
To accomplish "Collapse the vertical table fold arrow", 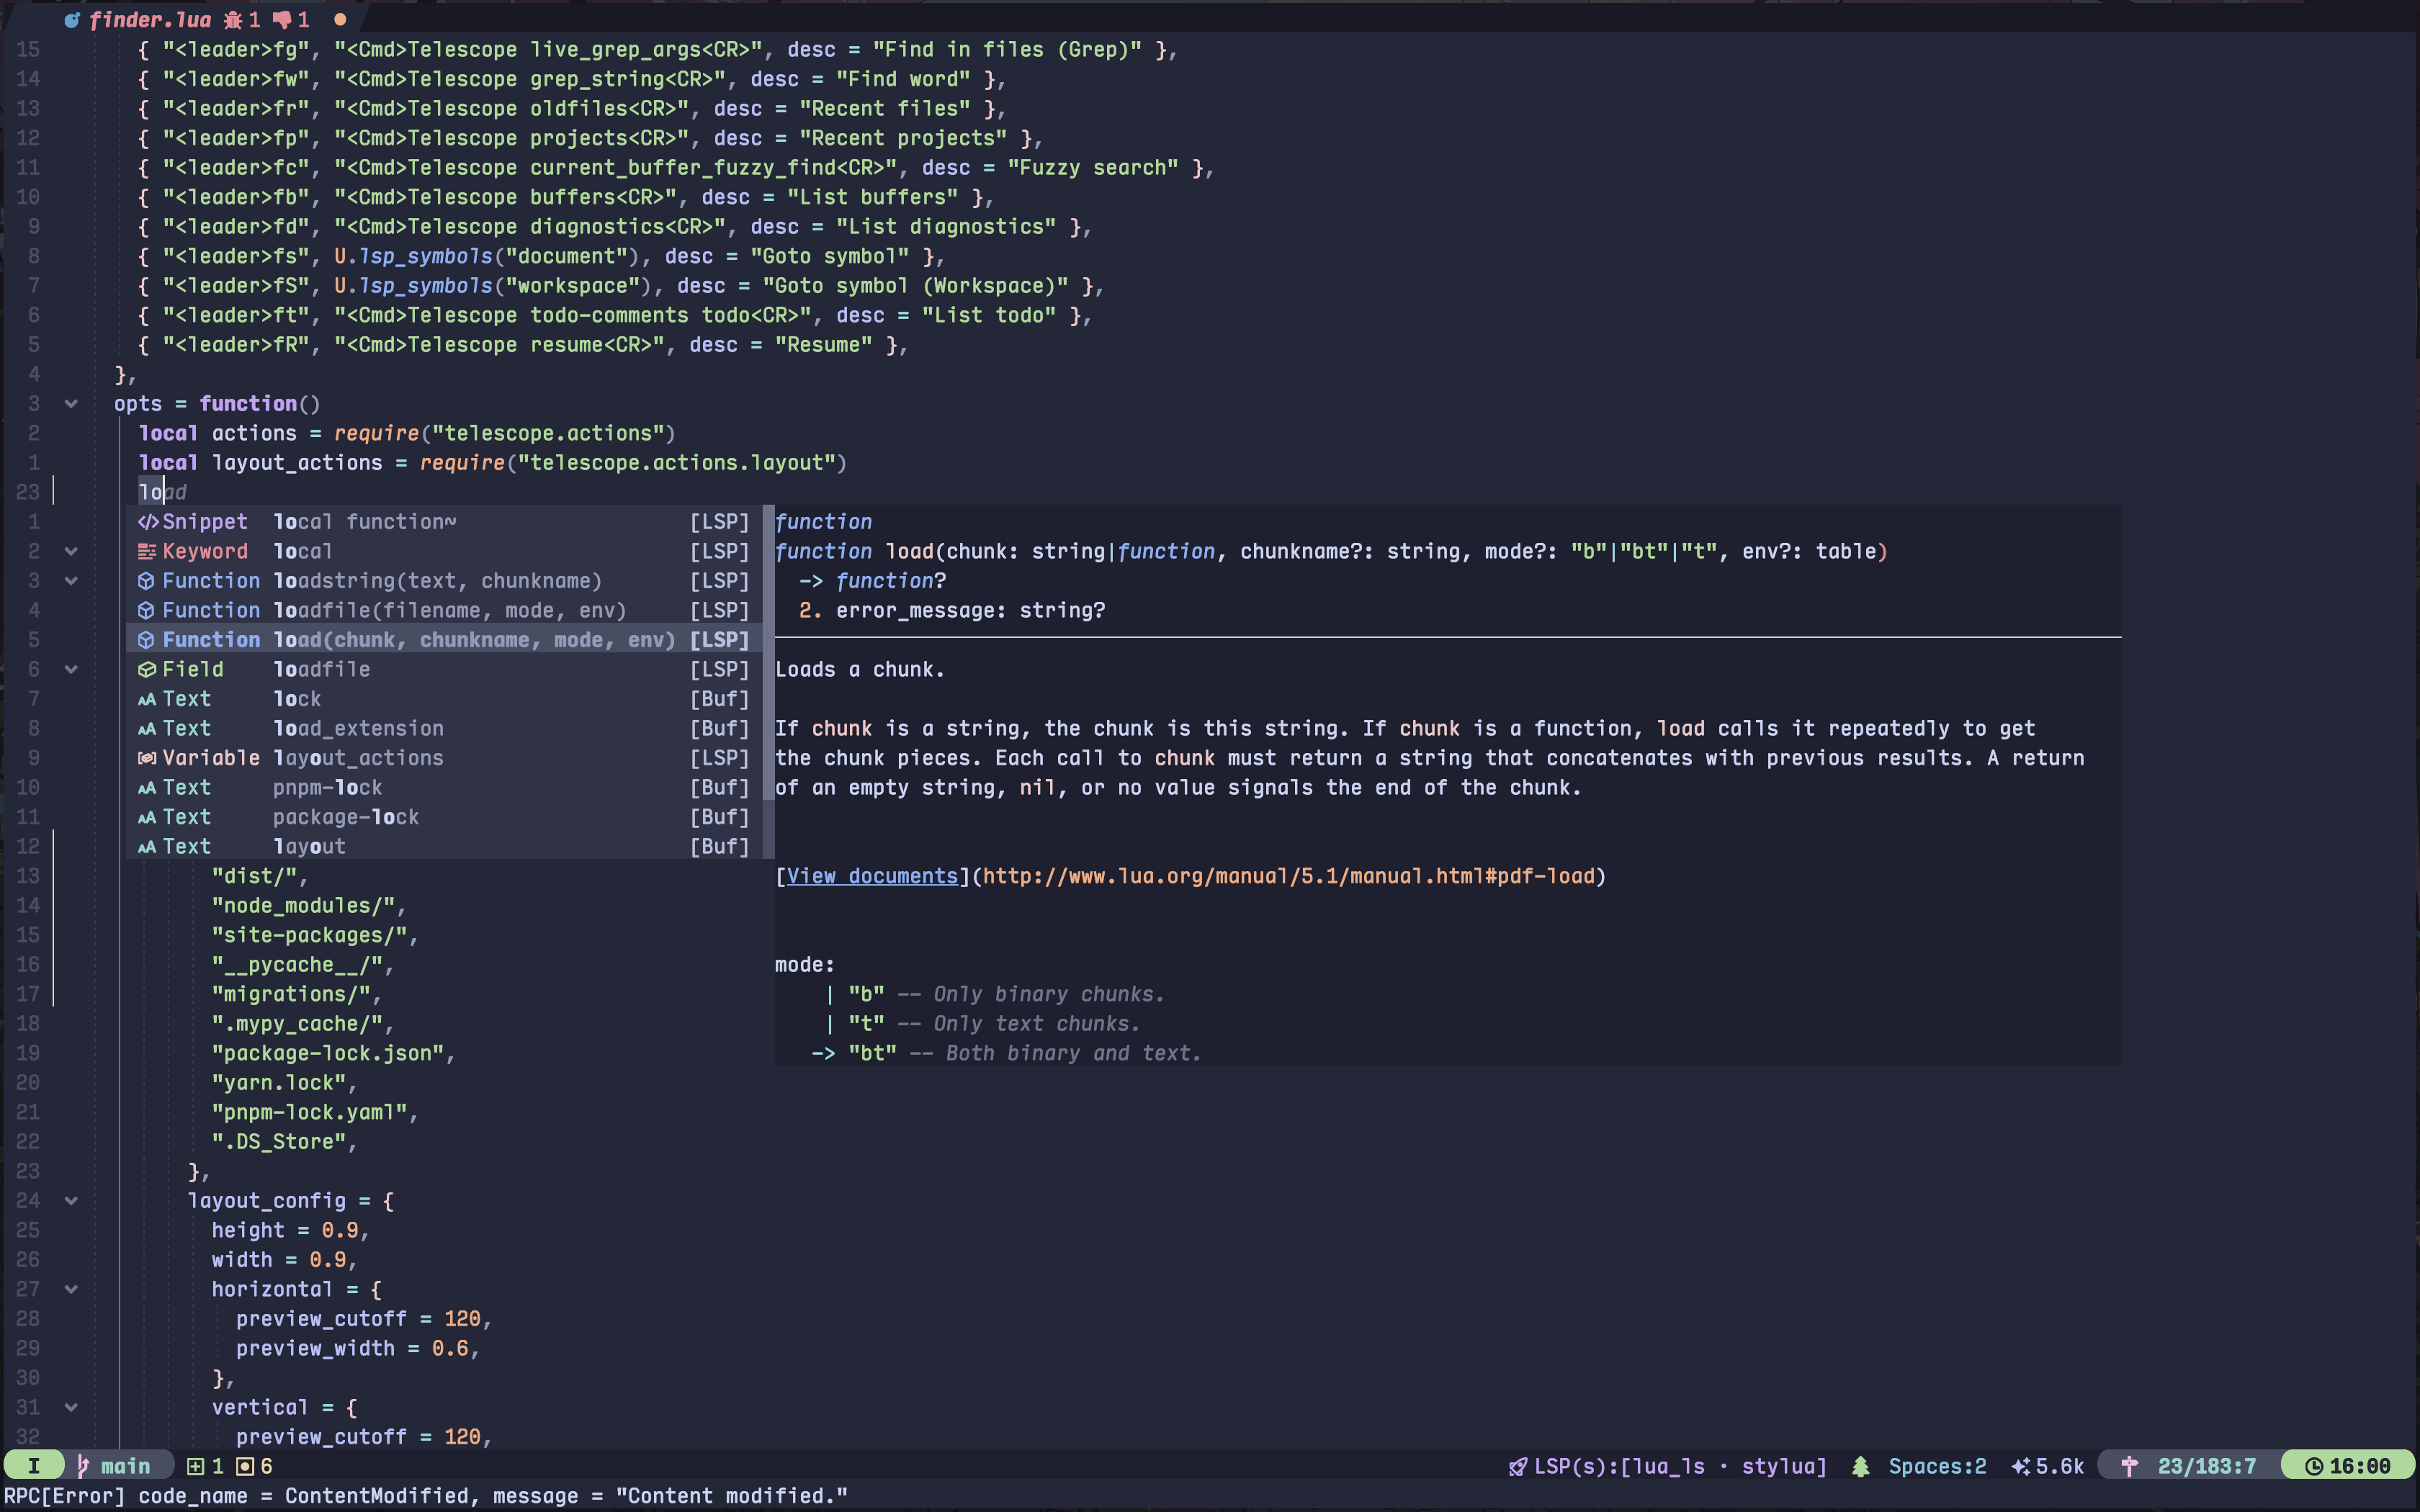I will (x=70, y=1407).
